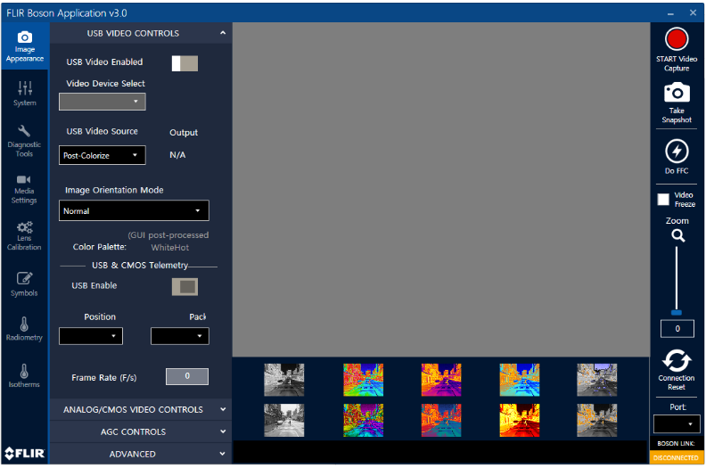Select bottom-row red-teal palette thumbnail
Screen dimensions: 706x468
[x=441, y=420]
